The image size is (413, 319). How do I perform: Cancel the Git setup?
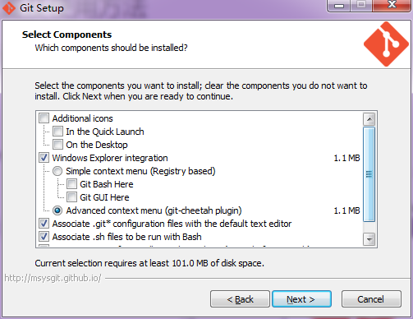click(371, 299)
